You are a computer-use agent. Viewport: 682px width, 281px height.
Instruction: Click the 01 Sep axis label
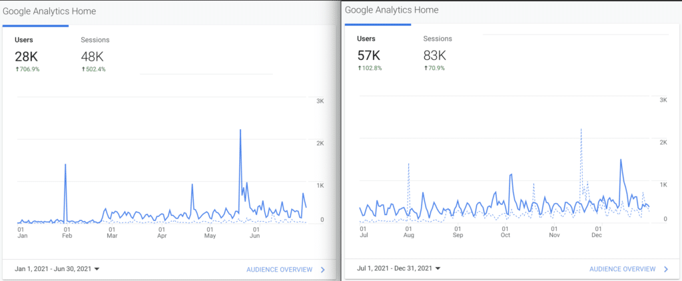tap(458, 231)
